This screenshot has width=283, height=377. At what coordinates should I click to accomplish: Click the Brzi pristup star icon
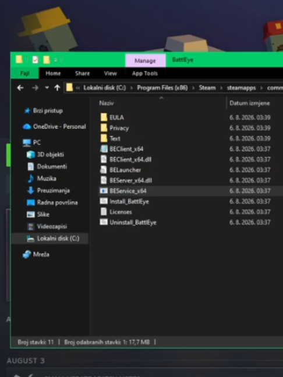click(27, 111)
